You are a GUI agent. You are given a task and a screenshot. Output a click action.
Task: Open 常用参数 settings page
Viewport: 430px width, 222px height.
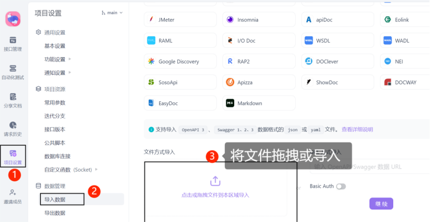tap(55, 103)
